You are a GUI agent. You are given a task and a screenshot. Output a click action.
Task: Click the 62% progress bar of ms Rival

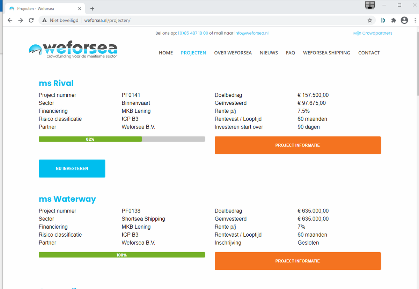tap(122, 139)
